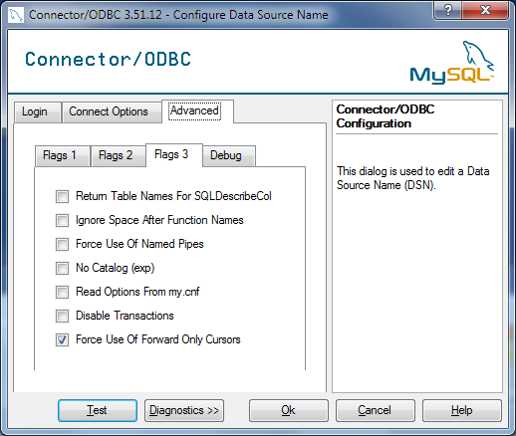
Task: Switch to the Login tab
Action: click(38, 111)
